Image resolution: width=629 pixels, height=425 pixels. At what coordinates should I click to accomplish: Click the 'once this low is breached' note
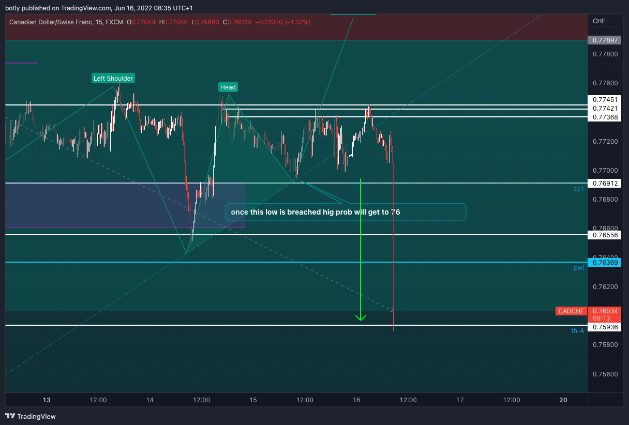point(346,212)
